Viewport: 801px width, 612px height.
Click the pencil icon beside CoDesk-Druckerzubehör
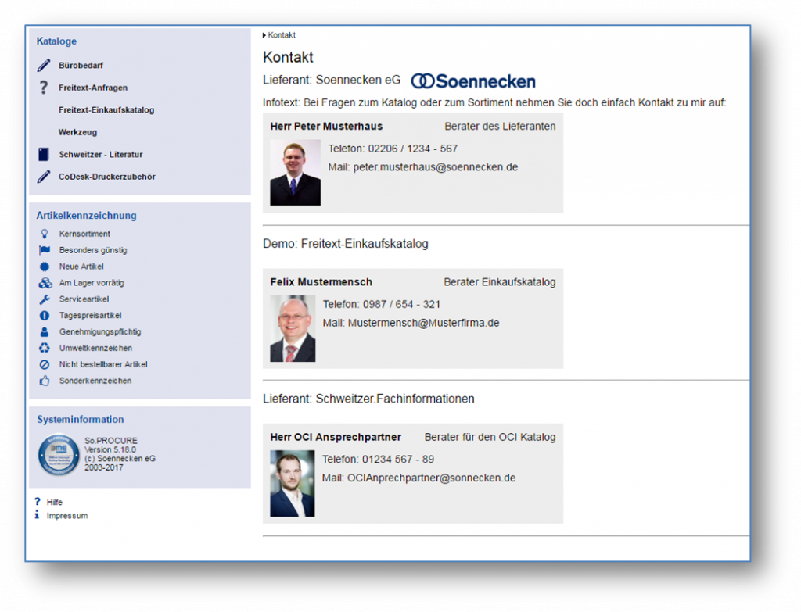(x=44, y=177)
